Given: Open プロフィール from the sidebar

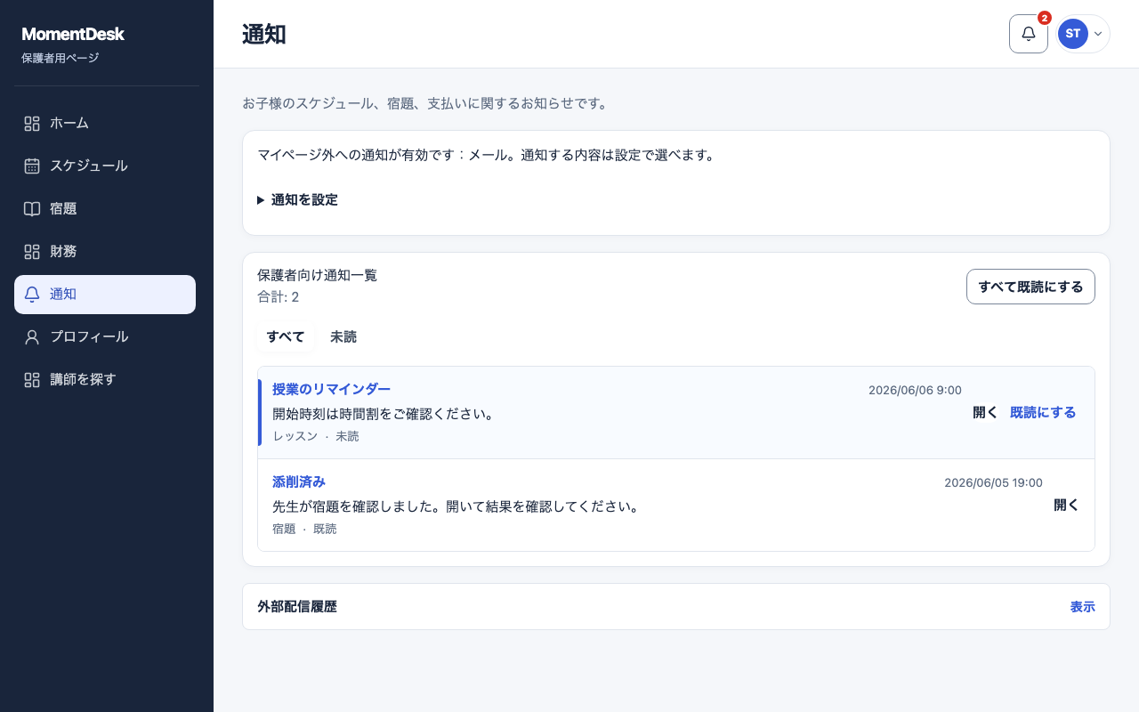Looking at the screenshot, I should click(105, 337).
